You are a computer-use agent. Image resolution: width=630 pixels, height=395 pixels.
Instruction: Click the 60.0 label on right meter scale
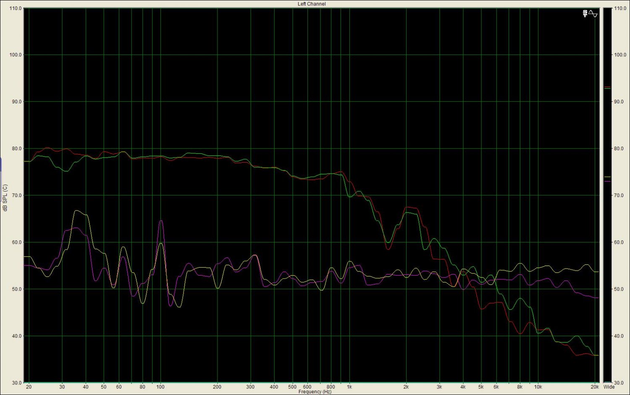pos(619,242)
